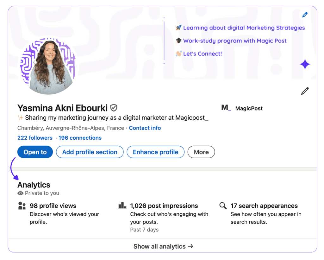Image resolution: width=324 pixels, height=260 pixels.
Task: Open Contact info
Action: click(145, 128)
